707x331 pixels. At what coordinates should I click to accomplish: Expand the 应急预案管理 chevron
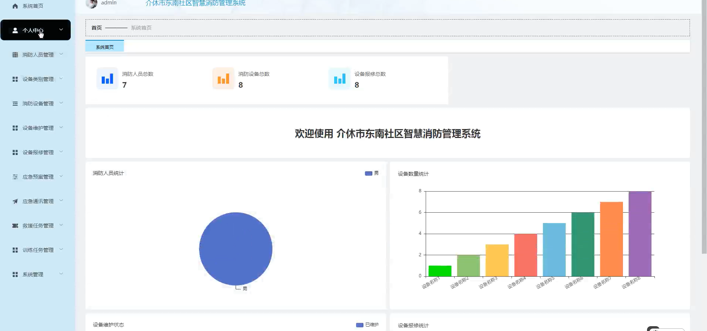click(x=61, y=176)
